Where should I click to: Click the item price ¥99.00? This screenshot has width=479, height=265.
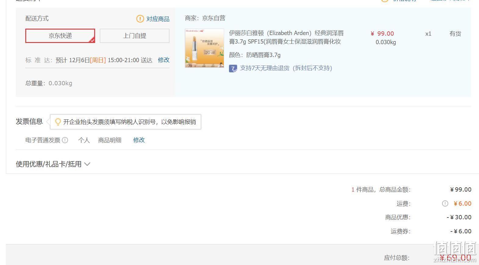[x=382, y=34]
